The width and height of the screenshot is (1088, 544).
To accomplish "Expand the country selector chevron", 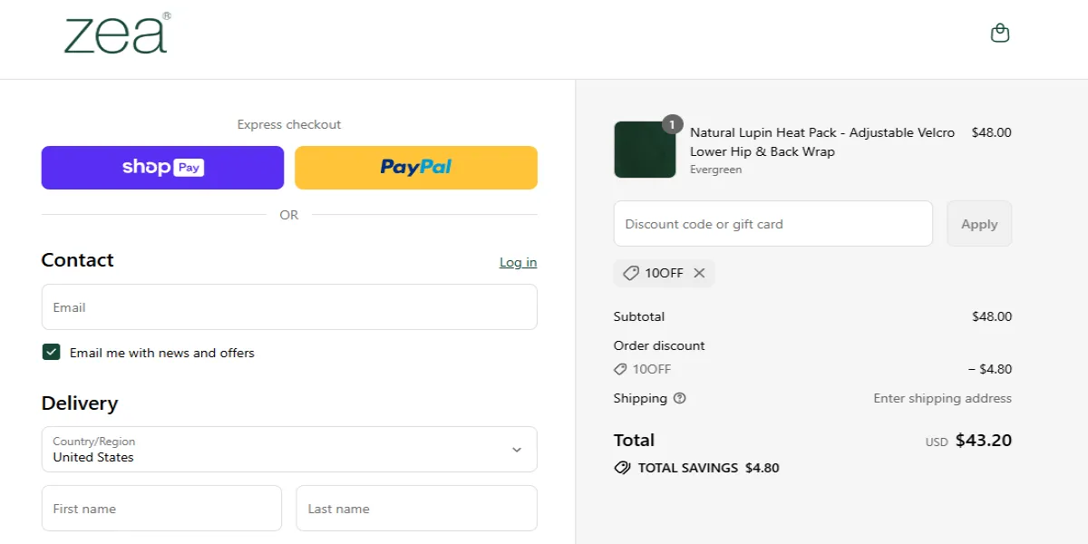I will [517, 449].
